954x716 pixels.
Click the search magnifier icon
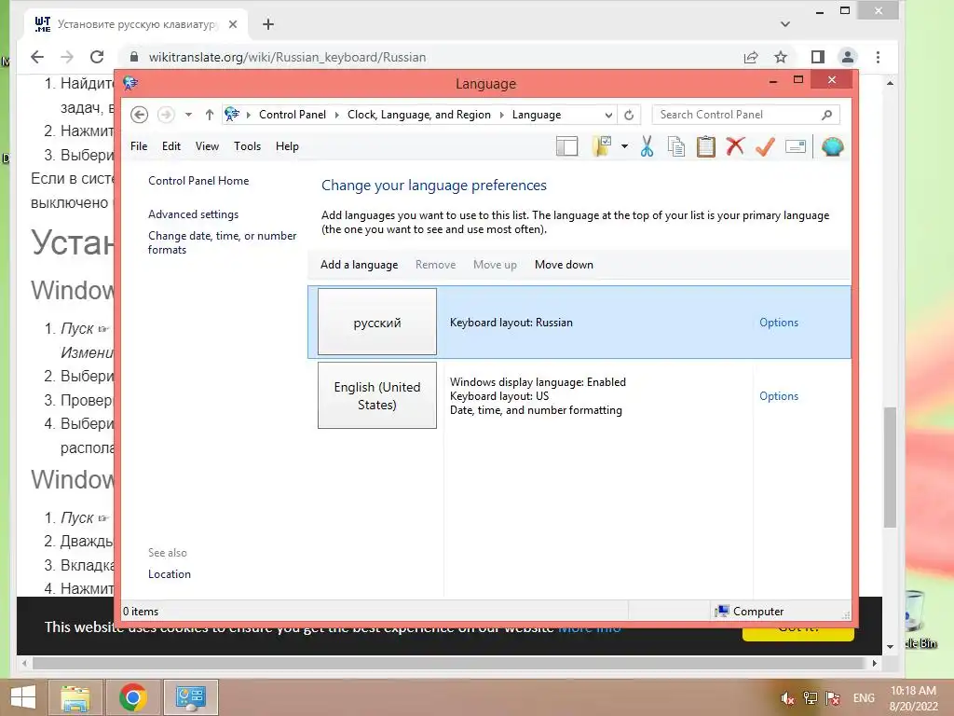[827, 115]
